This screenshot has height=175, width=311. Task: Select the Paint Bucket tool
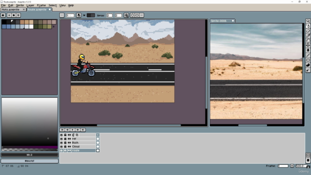(308, 51)
